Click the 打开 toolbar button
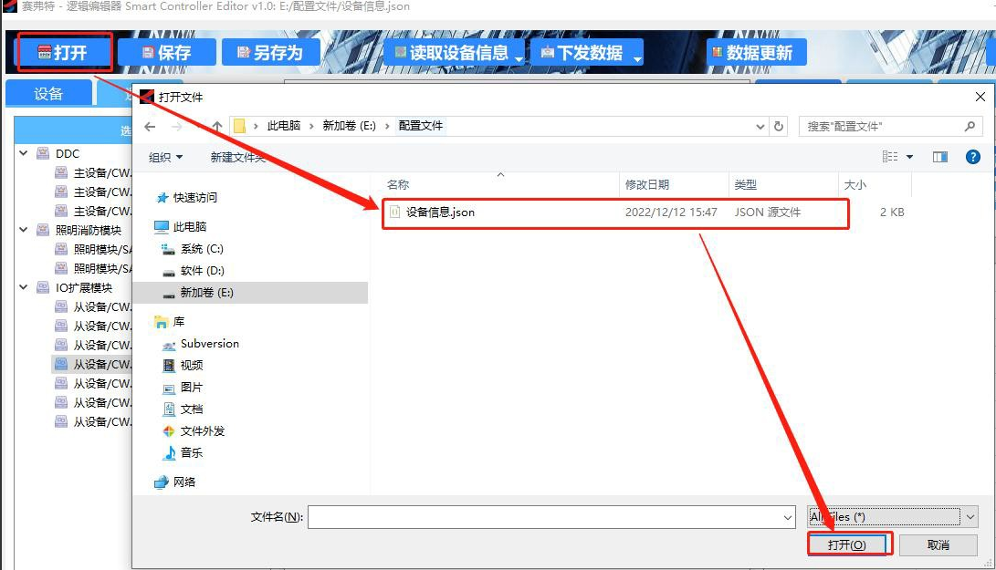 point(64,53)
